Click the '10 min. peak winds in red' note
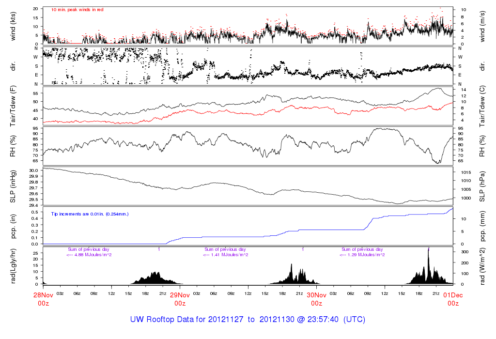This screenshot has width=496, height=339. point(77,10)
